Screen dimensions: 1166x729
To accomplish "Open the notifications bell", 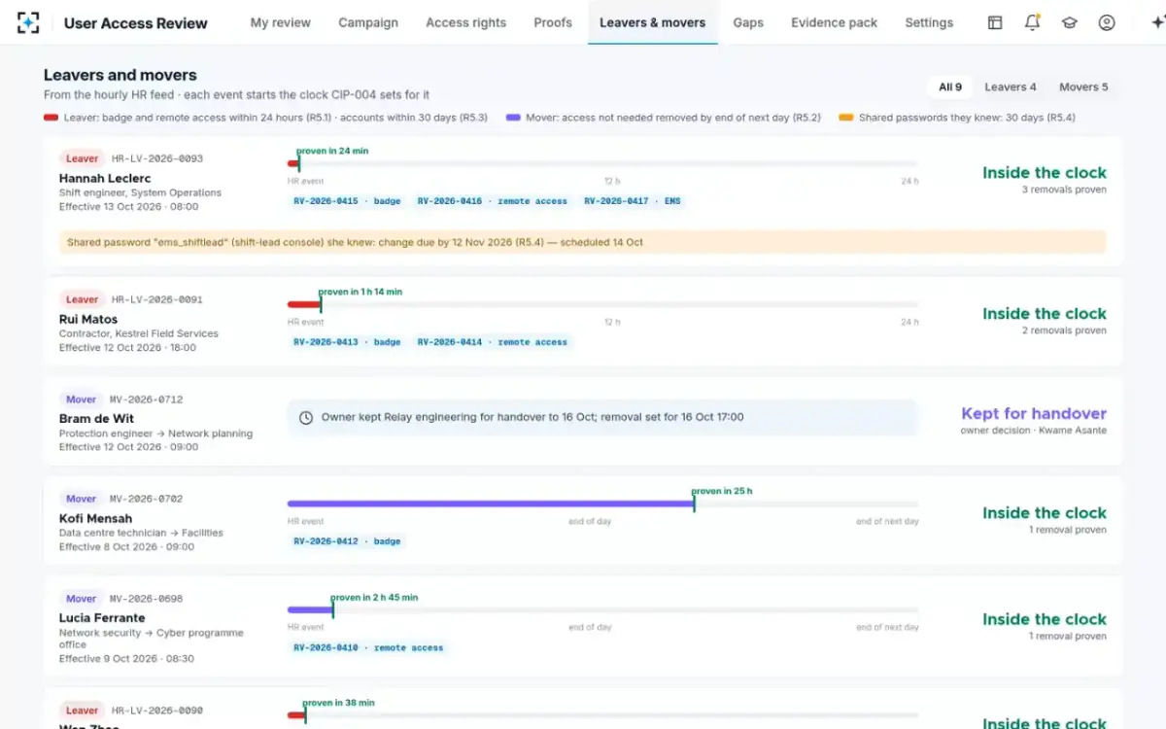I will pos(1033,22).
